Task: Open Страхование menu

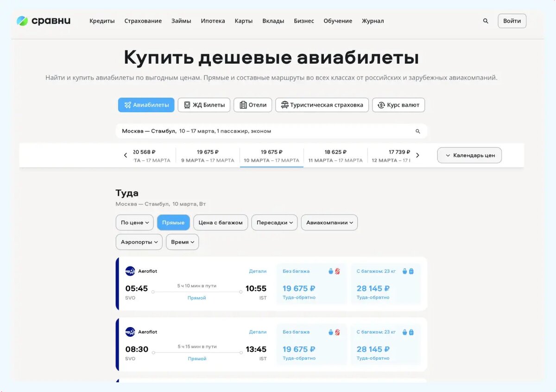Action: [143, 21]
